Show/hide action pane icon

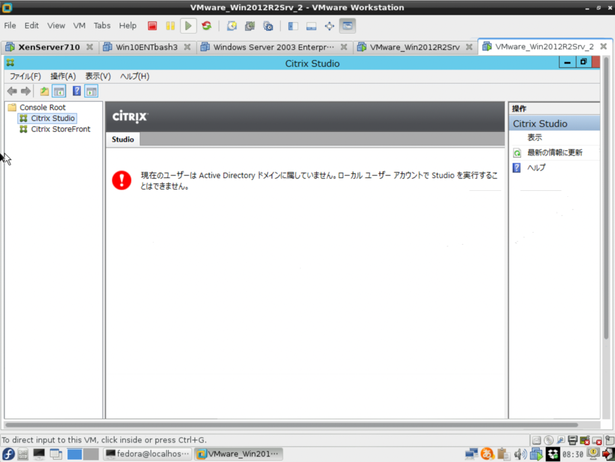coord(91,91)
